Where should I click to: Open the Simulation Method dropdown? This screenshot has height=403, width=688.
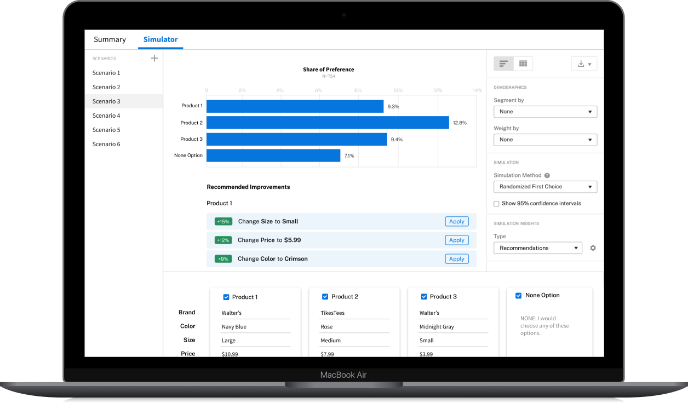click(x=545, y=187)
